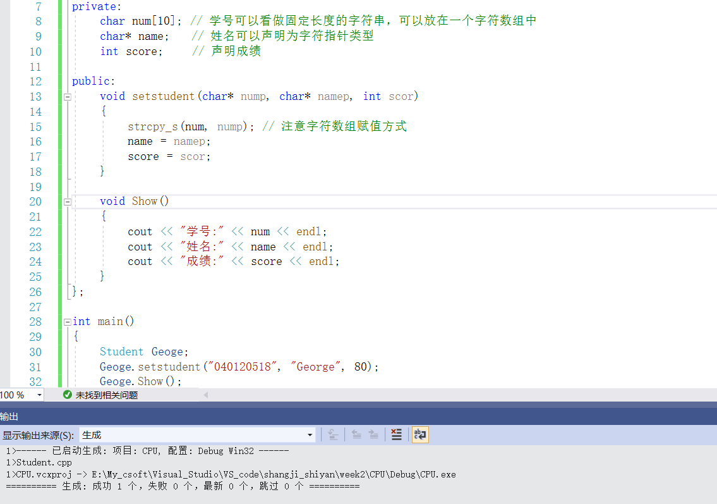
Task: Disable word wrap in the Output window
Action: 420,434
